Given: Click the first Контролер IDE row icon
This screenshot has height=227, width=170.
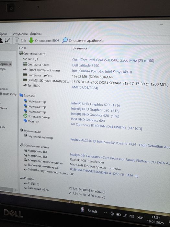Looking at the screenshot, I should coord(26,150).
